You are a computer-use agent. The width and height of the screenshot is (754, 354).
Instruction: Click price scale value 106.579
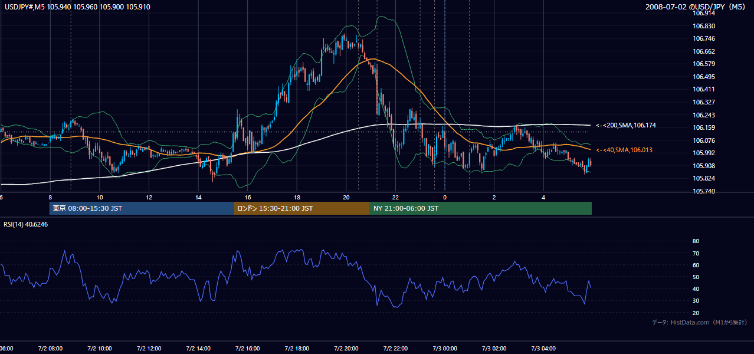click(704, 64)
